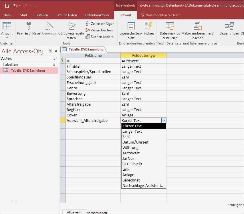Open the Datenmakros erstellen dropdown
Screen dimensions: 244x214
pos(170,38)
